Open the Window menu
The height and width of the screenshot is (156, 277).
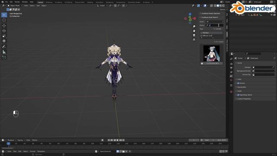click(25, 2)
